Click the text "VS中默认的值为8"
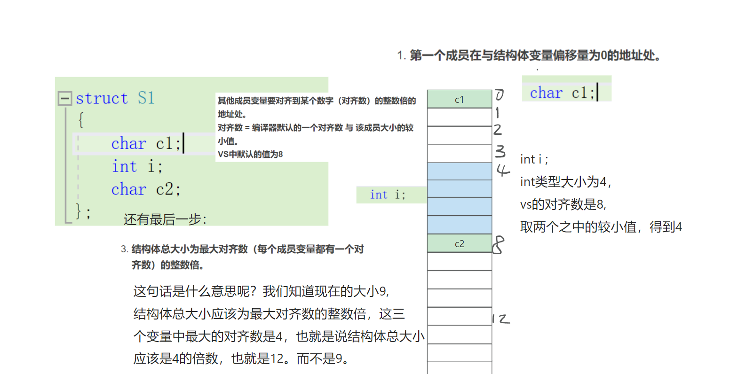The width and height of the screenshot is (730, 374). tap(250, 155)
